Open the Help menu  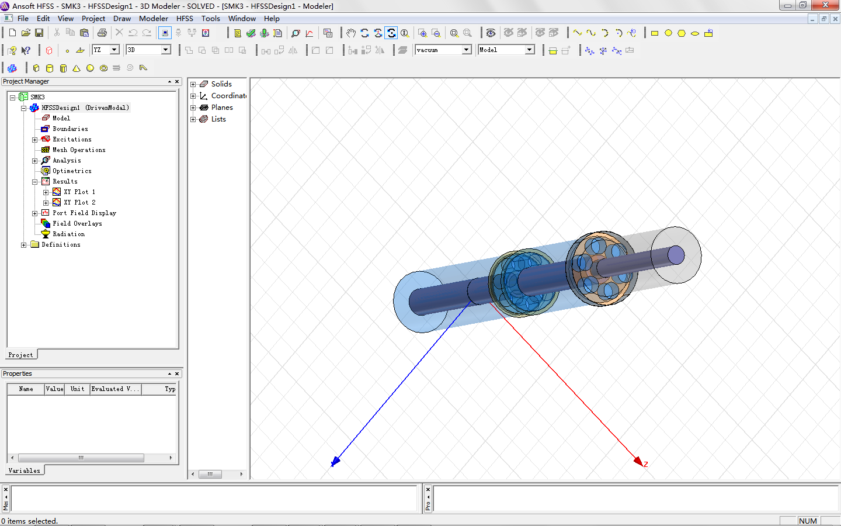272,19
